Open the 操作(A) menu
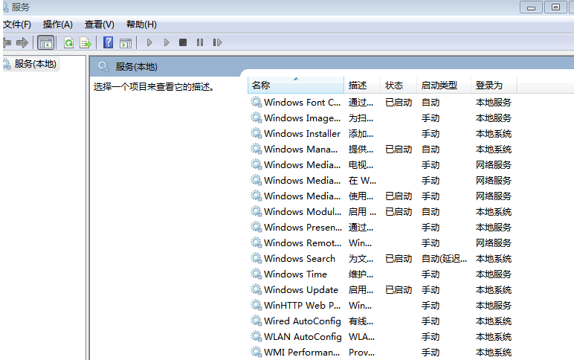 57,25
